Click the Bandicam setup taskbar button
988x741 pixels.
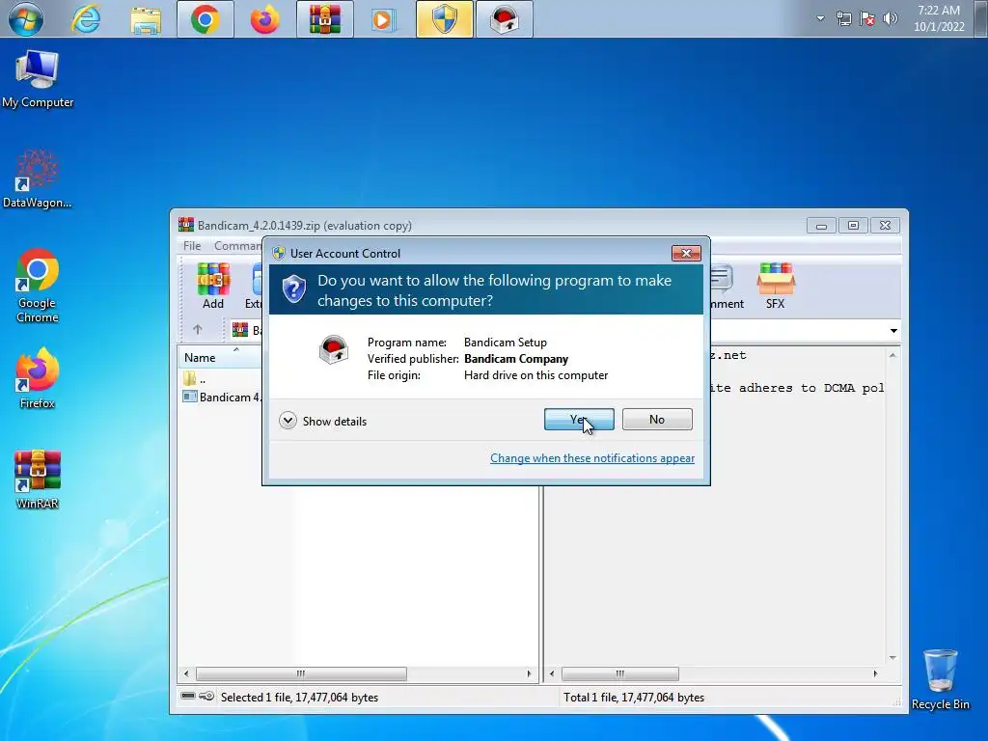[x=504, y=19]
